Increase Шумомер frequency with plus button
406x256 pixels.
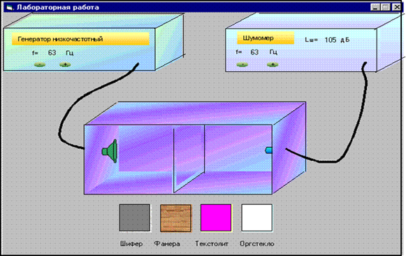pyautogui.click(x=273, y=64)
